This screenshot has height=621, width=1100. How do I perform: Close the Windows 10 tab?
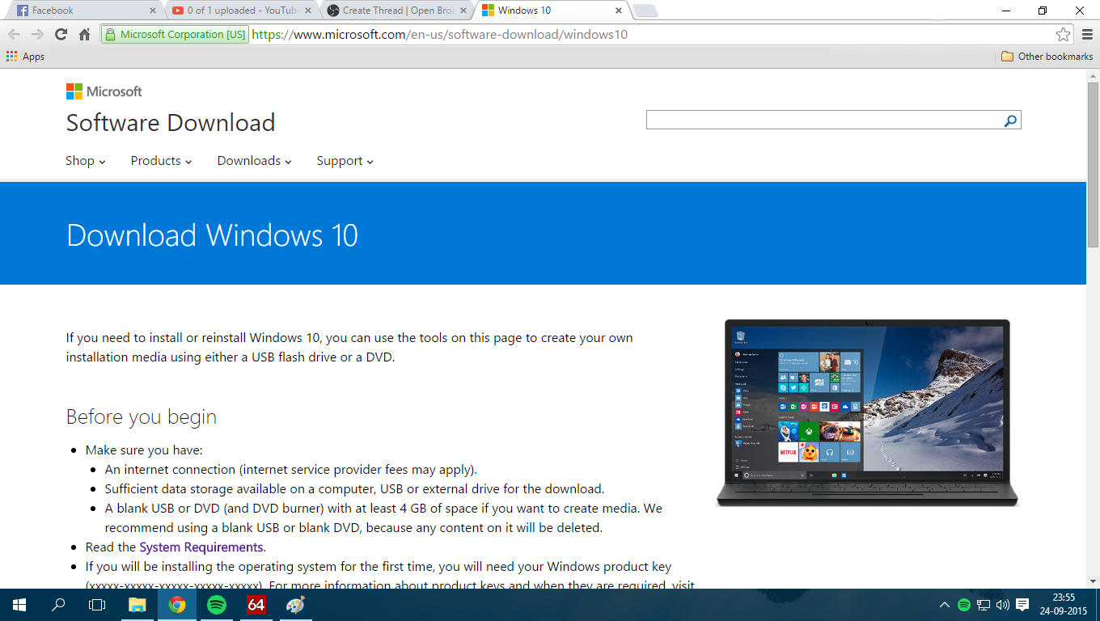619,11
